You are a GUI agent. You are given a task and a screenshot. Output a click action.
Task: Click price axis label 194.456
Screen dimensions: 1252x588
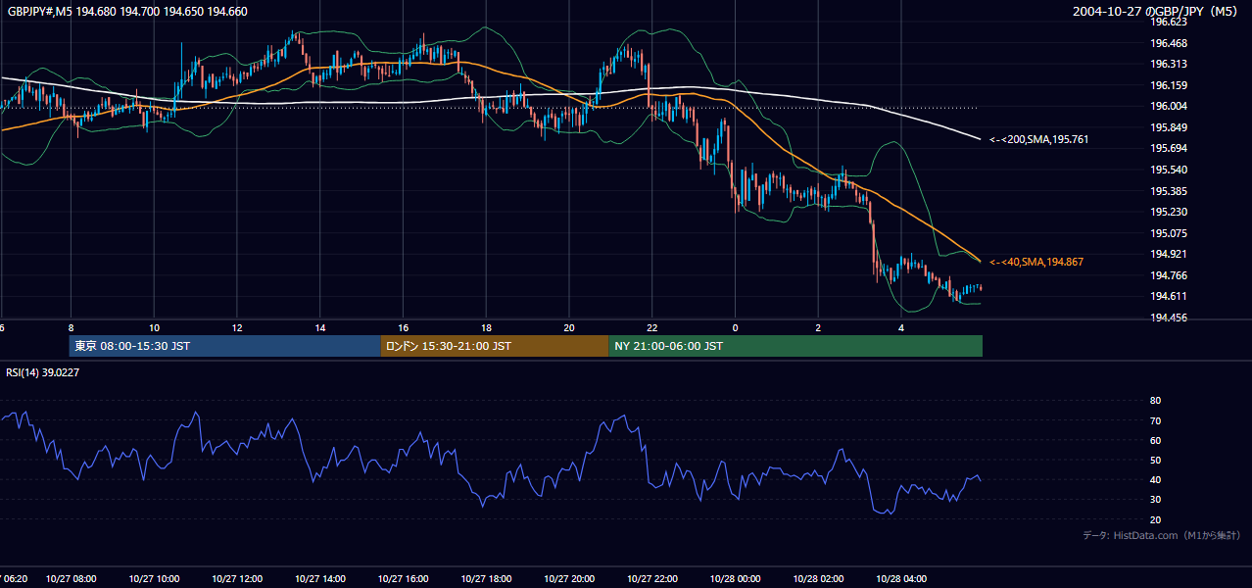(x=1169, y=318)
